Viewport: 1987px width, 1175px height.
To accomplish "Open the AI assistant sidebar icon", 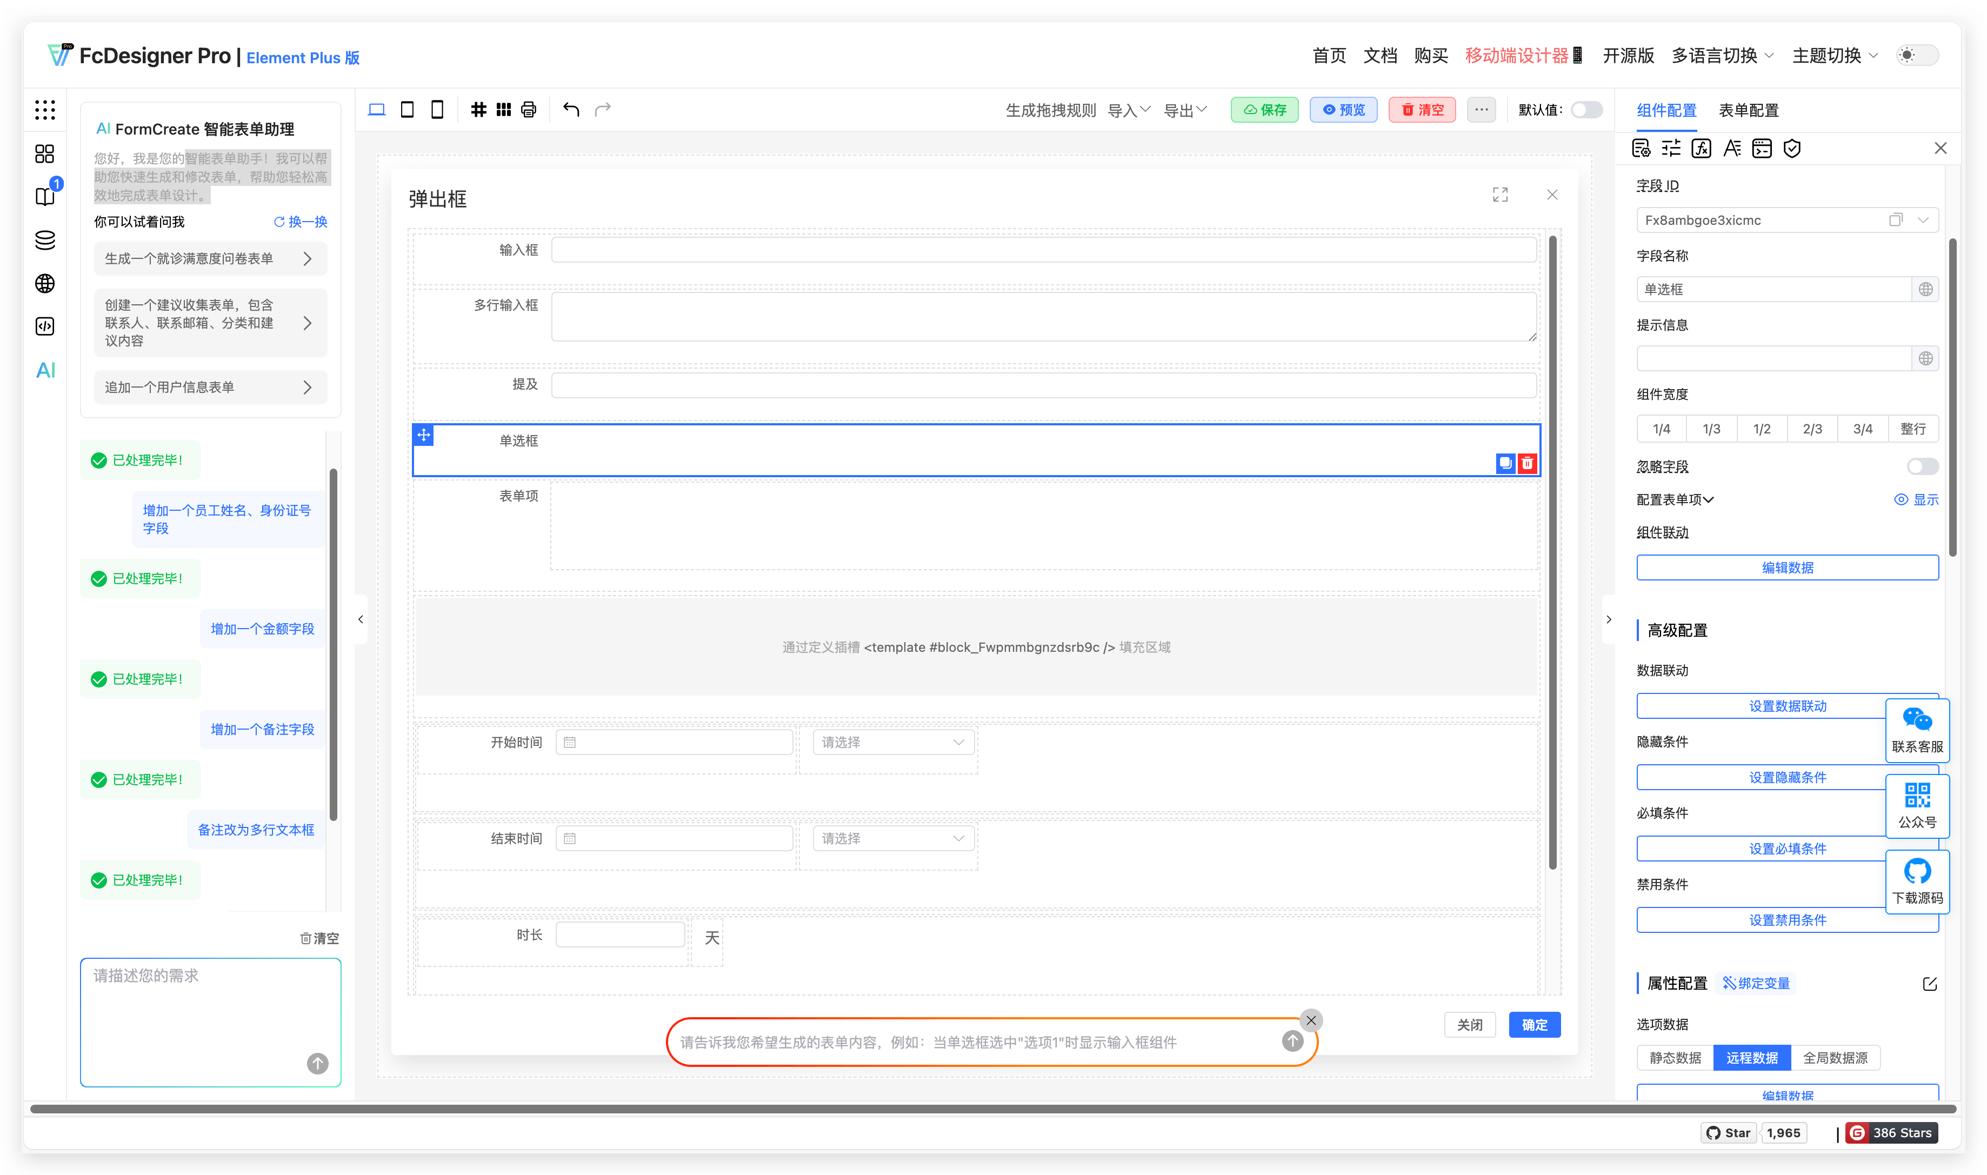I will click(x=45, y=370).
